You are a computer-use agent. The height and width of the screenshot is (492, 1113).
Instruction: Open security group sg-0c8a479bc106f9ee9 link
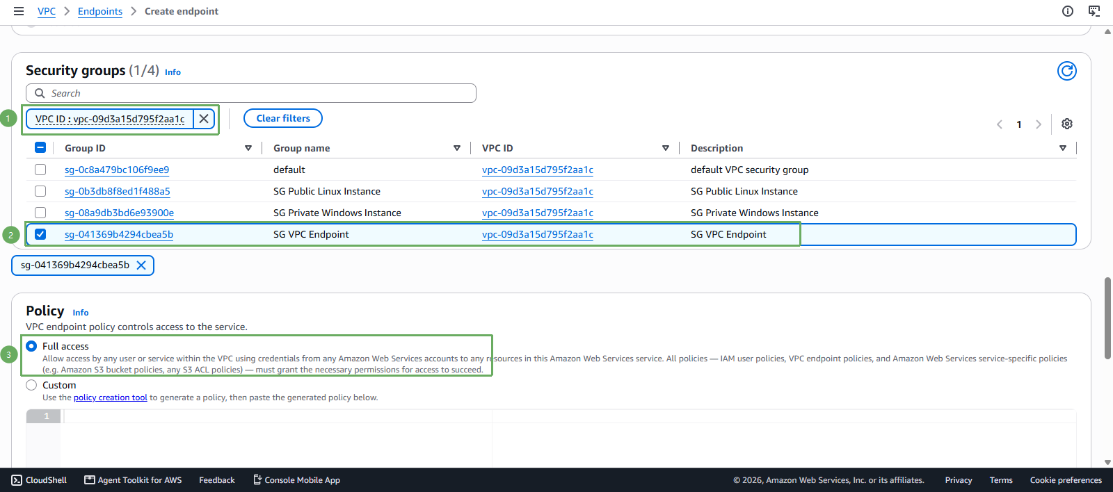coord(117,170)
